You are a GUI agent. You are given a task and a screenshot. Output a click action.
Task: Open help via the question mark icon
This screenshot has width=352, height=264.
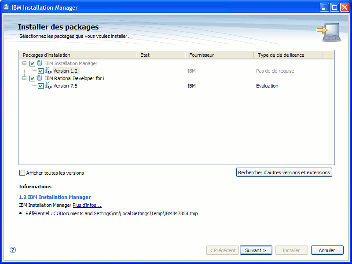(13, 250)
